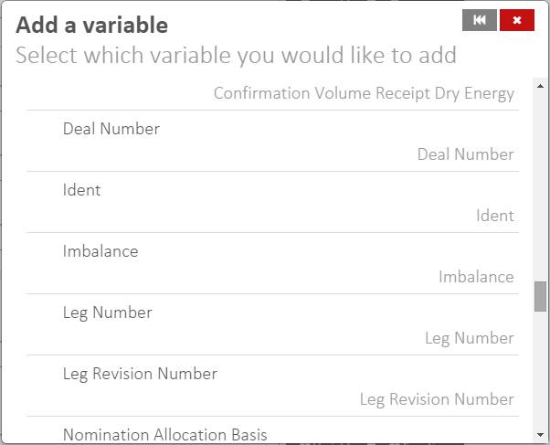Click the scrollbar track below the thumb
550x445 pixels.
[540, 366]
